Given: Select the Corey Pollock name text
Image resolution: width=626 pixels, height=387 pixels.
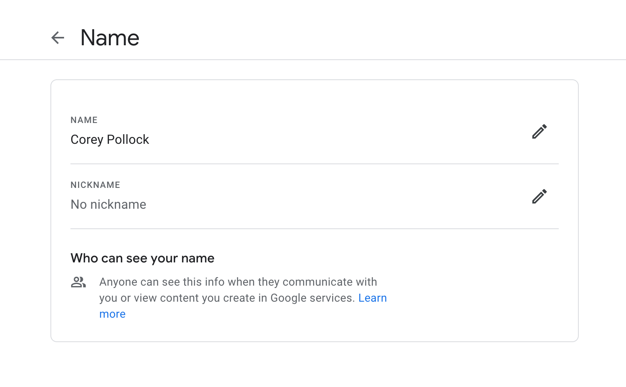Looking at the screenshot, I should [110, 139].
